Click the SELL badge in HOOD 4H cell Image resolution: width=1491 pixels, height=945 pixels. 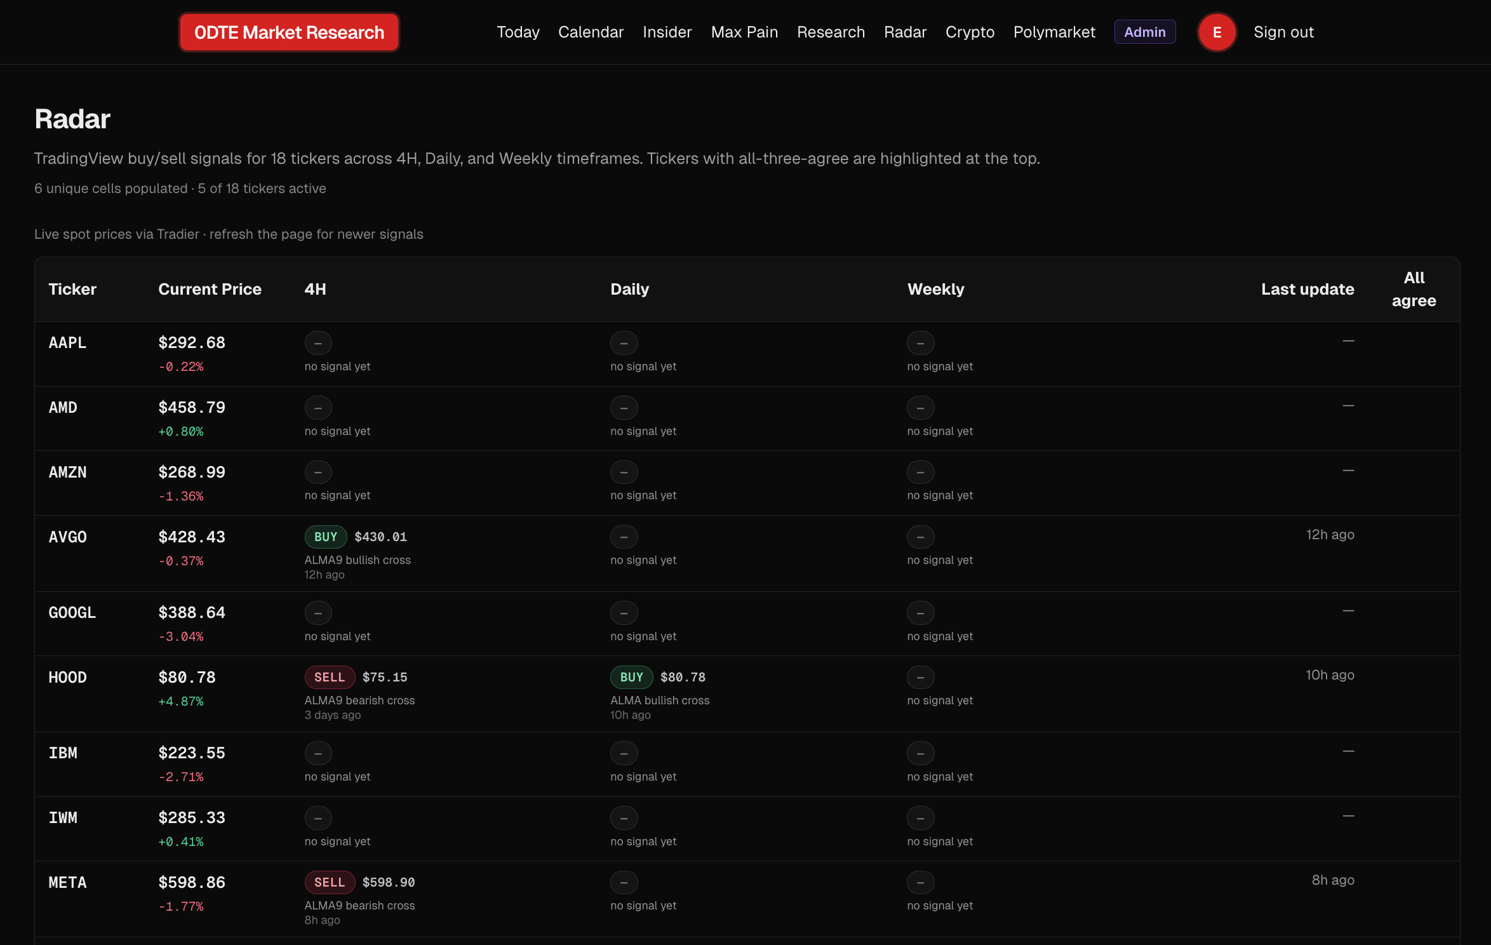click(330, 677)
